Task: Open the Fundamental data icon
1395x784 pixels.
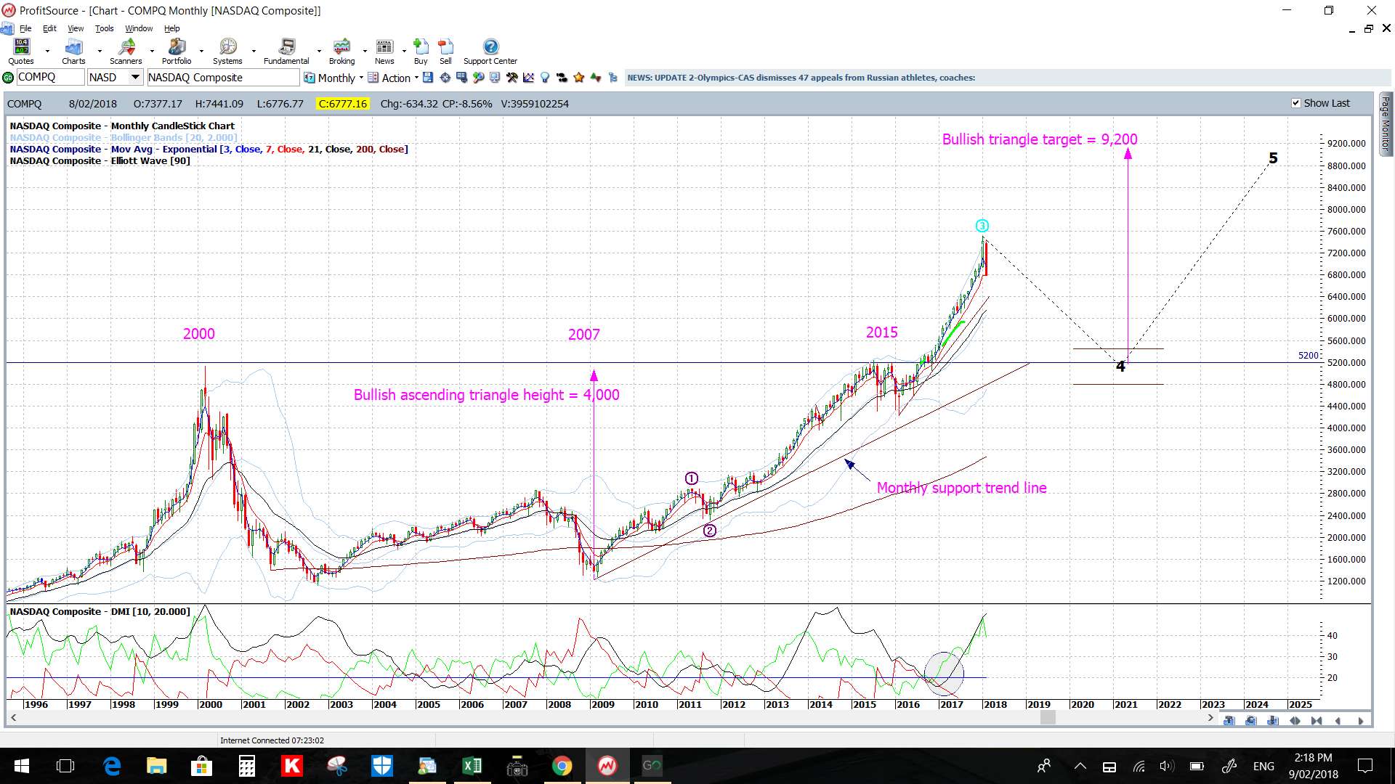Action: coord(286,51)
